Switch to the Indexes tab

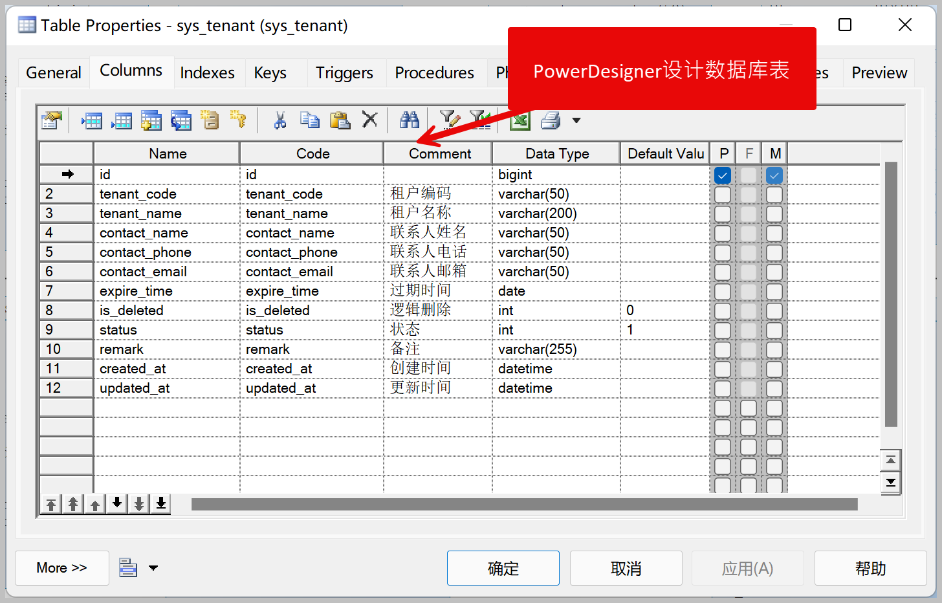coord(207,73)
